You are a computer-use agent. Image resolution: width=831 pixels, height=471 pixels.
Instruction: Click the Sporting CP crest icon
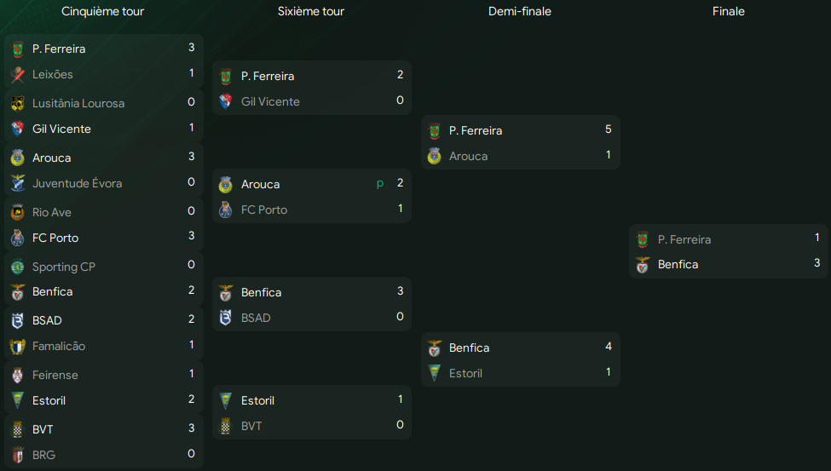tap(18, 267)
